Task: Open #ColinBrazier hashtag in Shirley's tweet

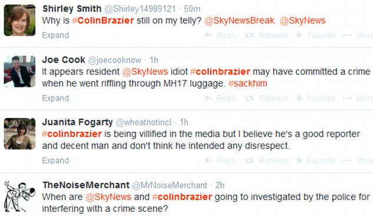Action: (103, 21)
